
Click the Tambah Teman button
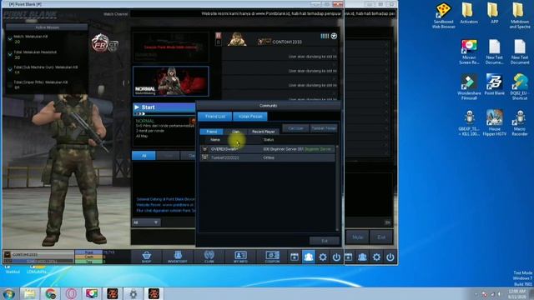pyautogui.click(x=324, y=128)
